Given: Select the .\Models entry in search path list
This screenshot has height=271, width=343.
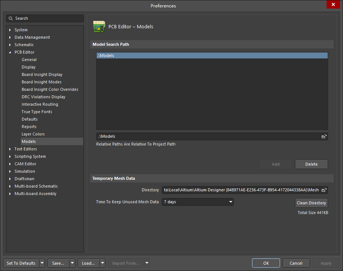Looking at the screenshot, I should click(212, 55).
